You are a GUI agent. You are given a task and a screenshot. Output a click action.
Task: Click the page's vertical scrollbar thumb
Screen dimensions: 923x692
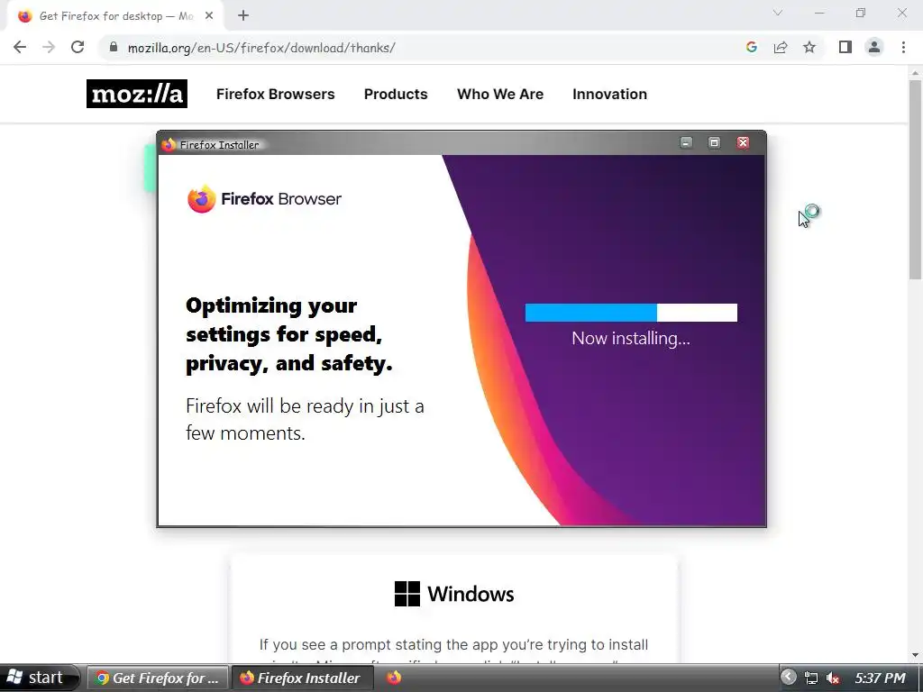pyautogui.click(x=915, y=179)
